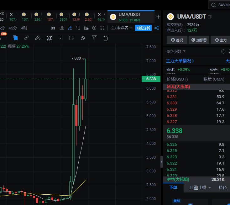The image size is (230, 205).
Task: Click the 6.338 price tag on axis
Action: pyautogui.click(x=151, y=79)
